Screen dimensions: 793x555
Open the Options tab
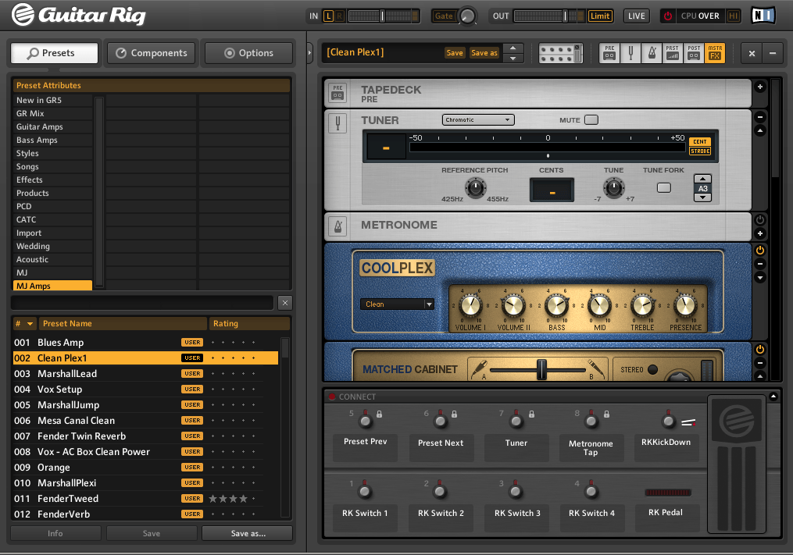248,53
